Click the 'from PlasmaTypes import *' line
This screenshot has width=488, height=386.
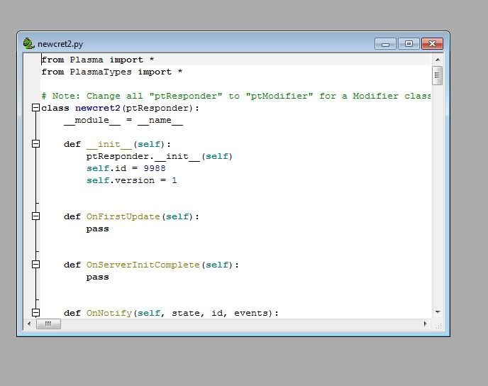[112, 72]
